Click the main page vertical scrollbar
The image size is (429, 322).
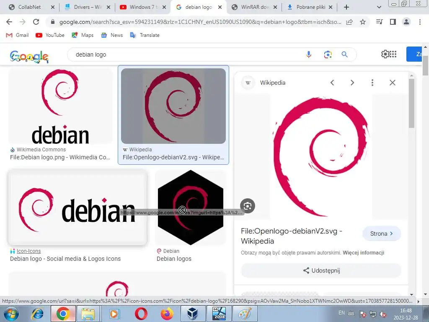click(x=426, y=66)
